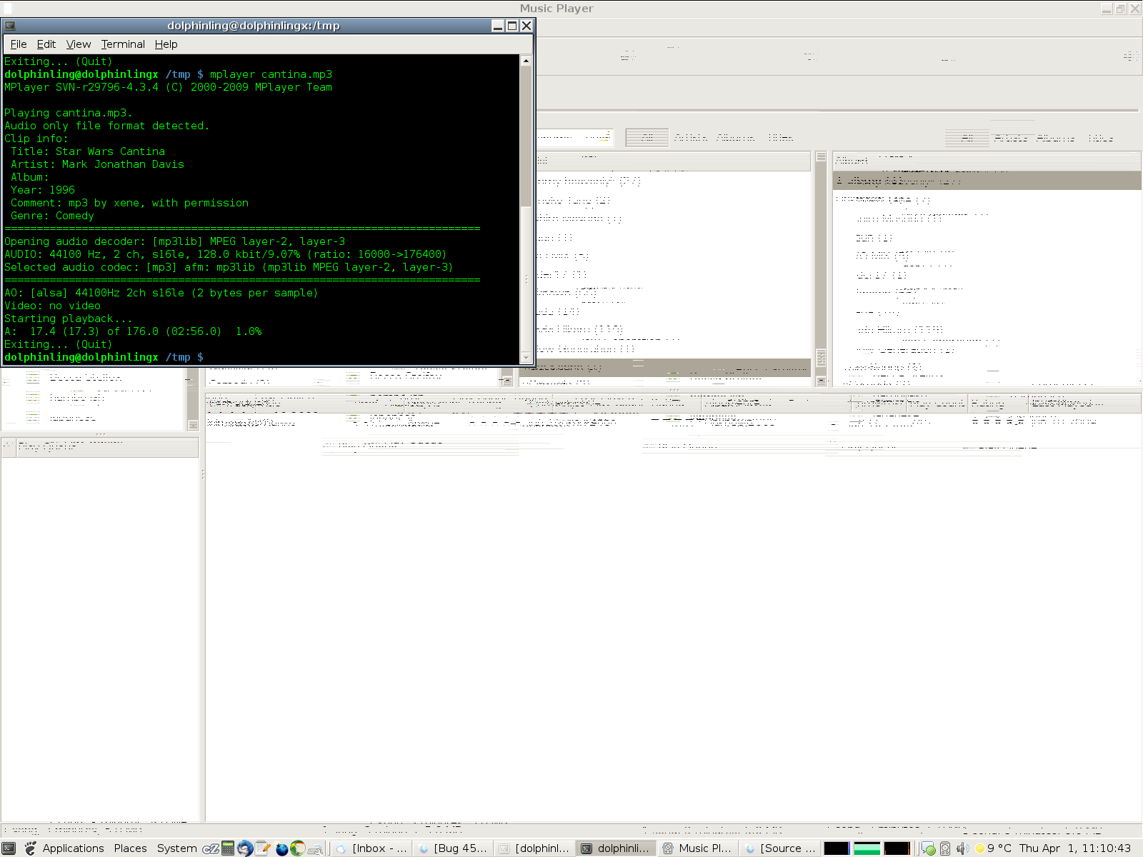Launch Thunderbird mail from panel launcher
The image size is (1143, 857).
[x=245, y=848]
